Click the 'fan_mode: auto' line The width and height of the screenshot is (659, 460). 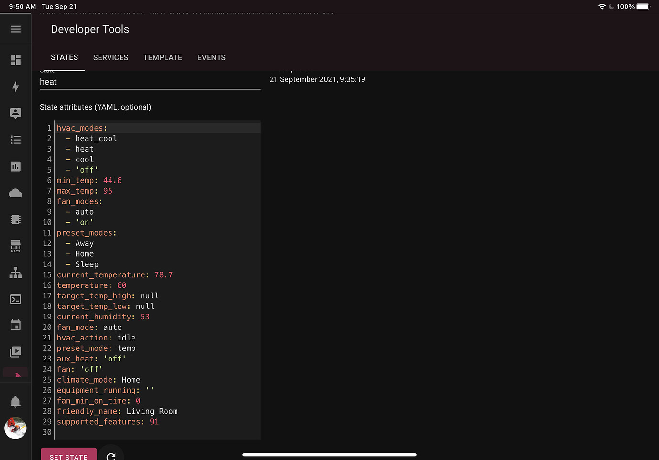89,328
